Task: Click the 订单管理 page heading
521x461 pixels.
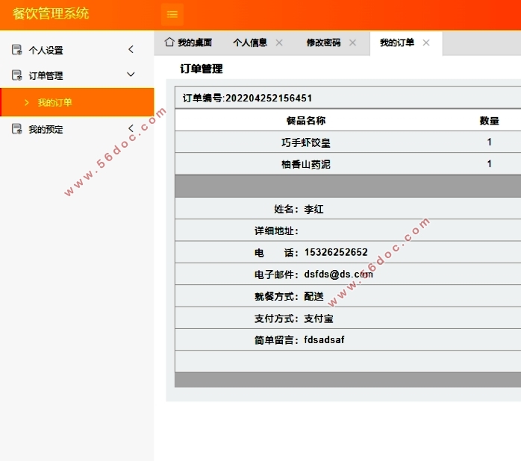Action: [x=202, y=69]
